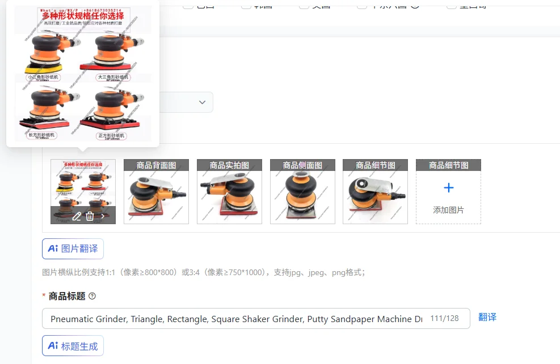Open the help icon beside 商品标题
Viewport: 560px width, 364px height.
[x=92, y=296]
